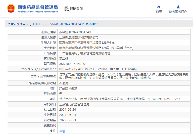193x134 pixels.
Task: Click 产品技术要求 attachment value
Action: [68, 88]
